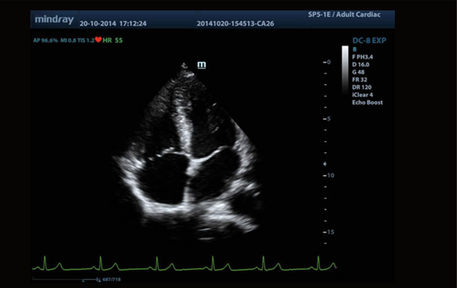Click the F PH3.4 frequency parameter

point(363,57)
